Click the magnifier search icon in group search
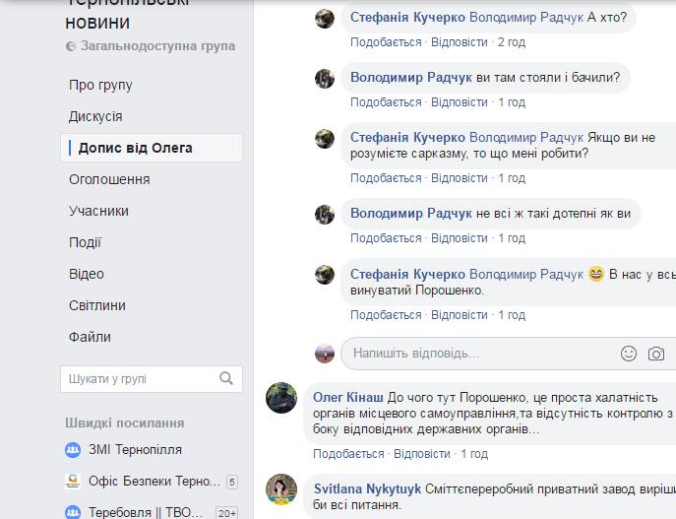This screenshot has width=676, height=519. tap(226, 378)
